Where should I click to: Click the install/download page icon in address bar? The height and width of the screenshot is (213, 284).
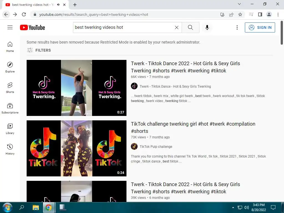point(222,14)
